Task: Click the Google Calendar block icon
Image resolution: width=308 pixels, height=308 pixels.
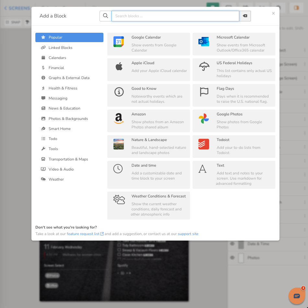Action: pyautogui.click(x=118, y=41)
